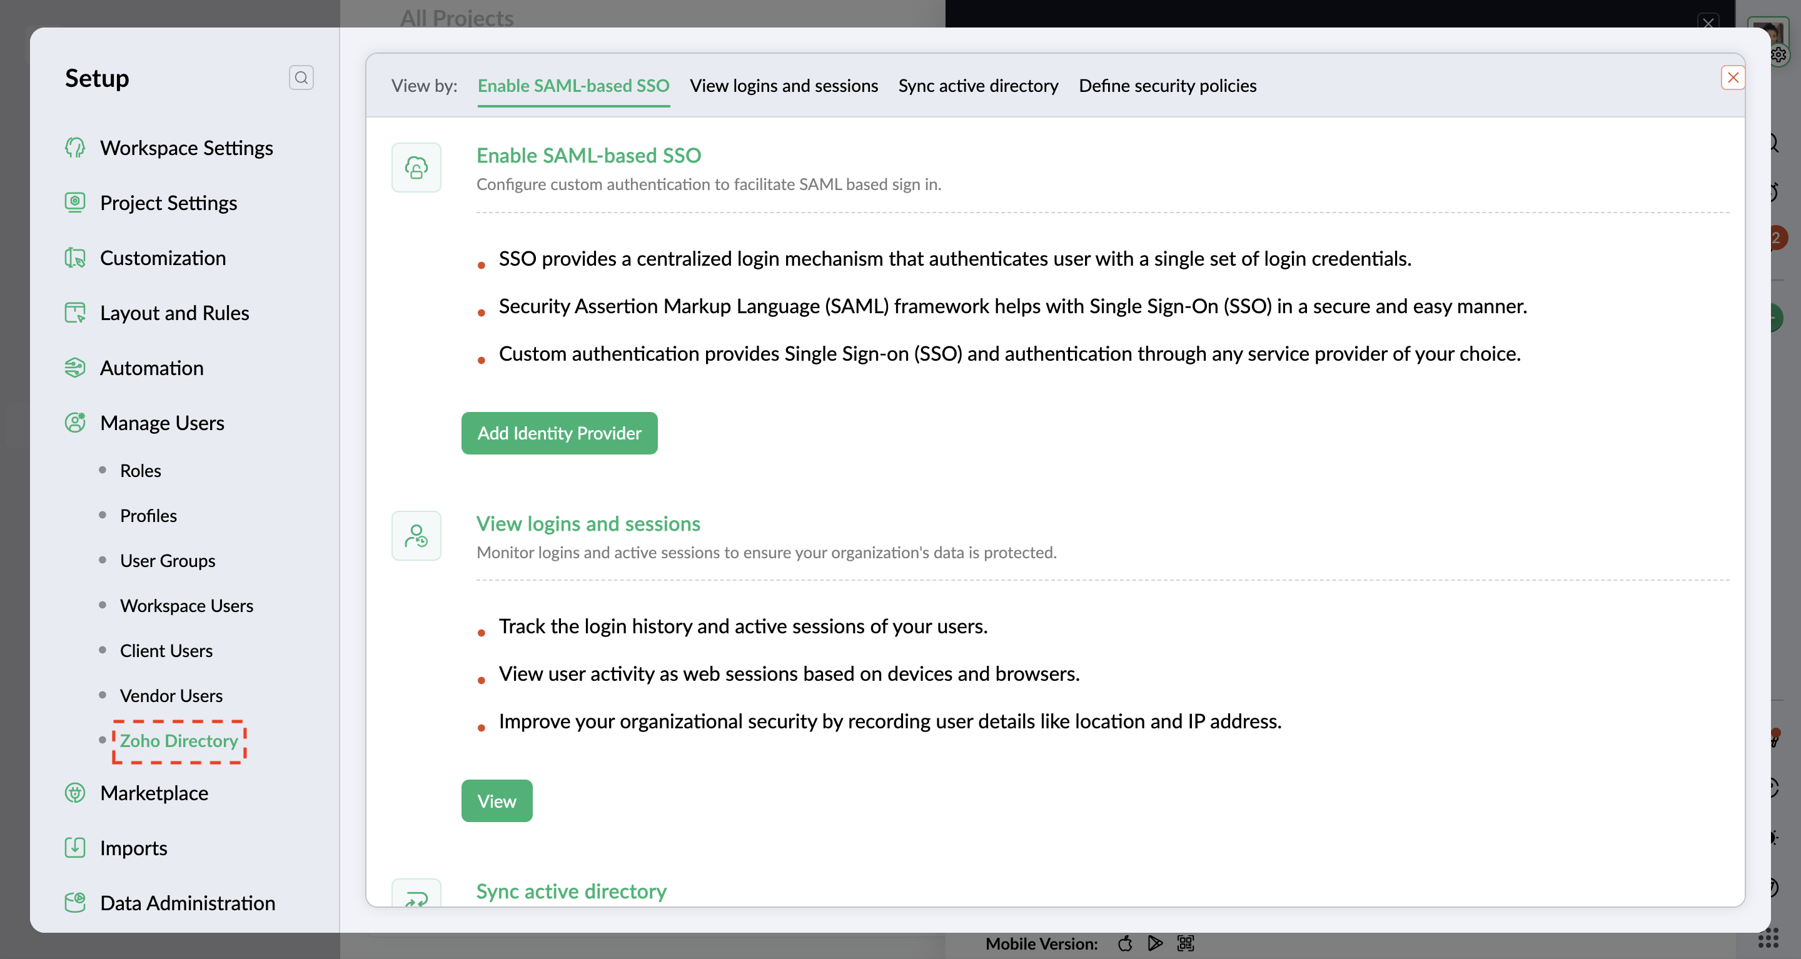Click the Customization icon in sidebar
Viewport: 1801px width, 959px height.
point(75,258)
